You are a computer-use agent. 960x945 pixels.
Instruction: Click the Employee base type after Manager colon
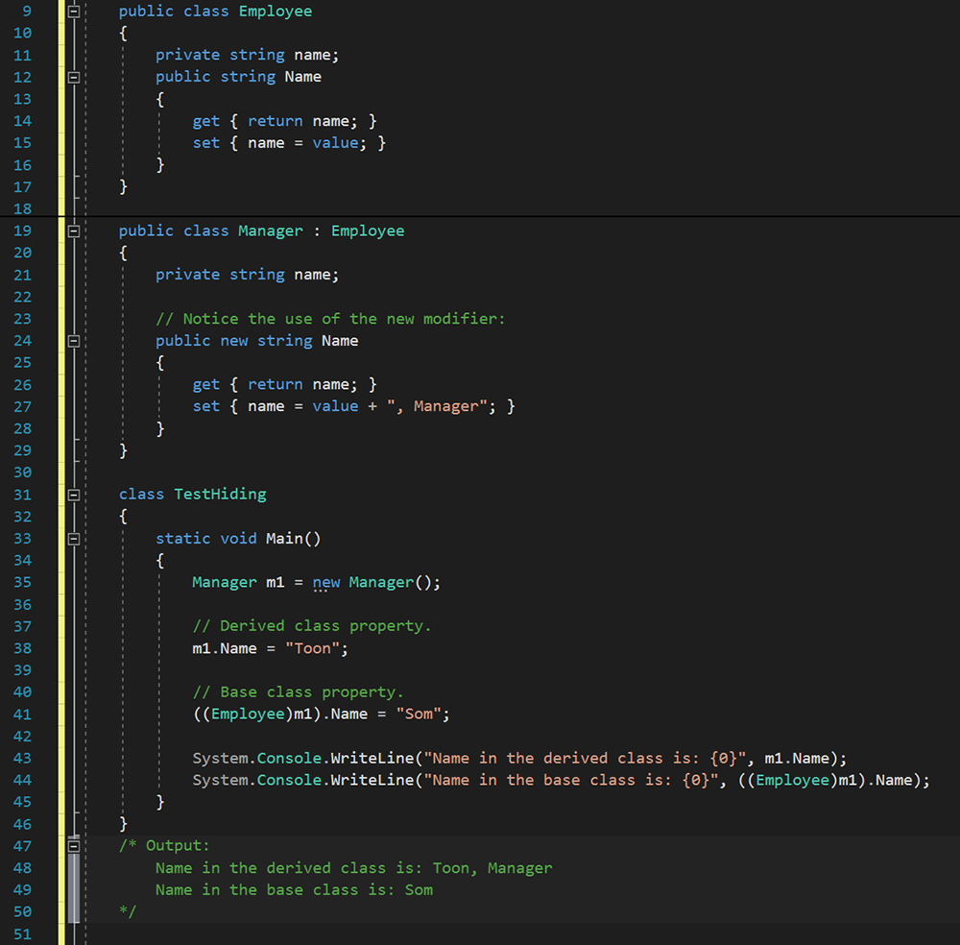coord(368,230)
